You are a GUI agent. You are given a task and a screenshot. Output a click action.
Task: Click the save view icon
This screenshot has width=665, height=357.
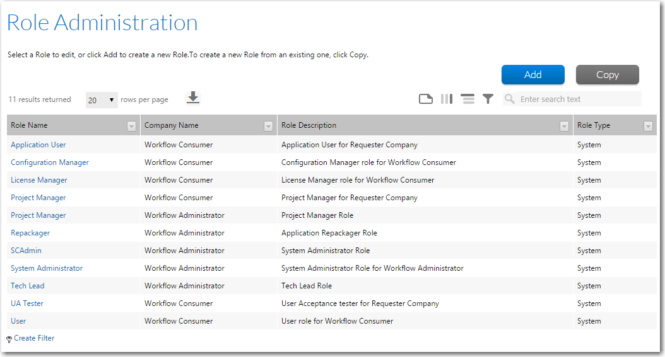pyautogui.click(x=426, y=99)
